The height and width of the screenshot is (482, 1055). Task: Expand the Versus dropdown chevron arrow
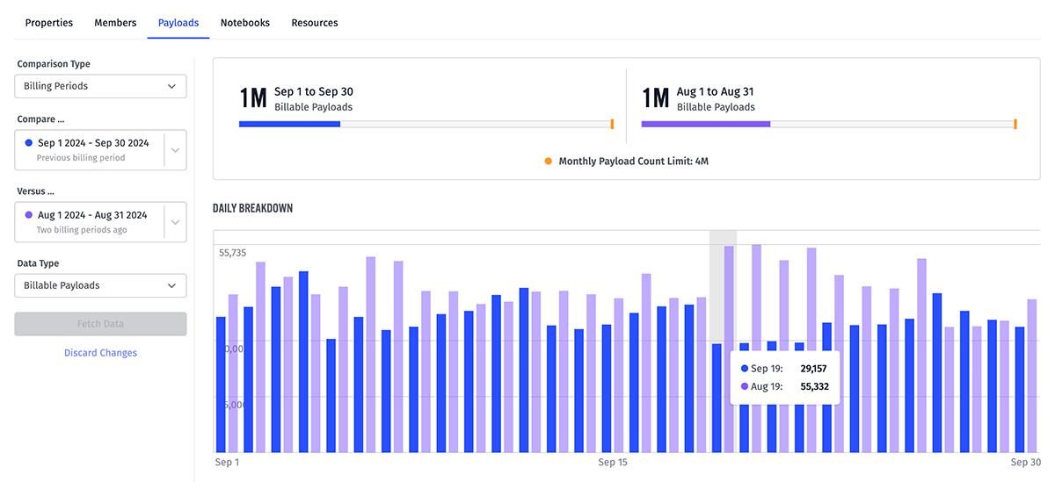coord(175,222)
